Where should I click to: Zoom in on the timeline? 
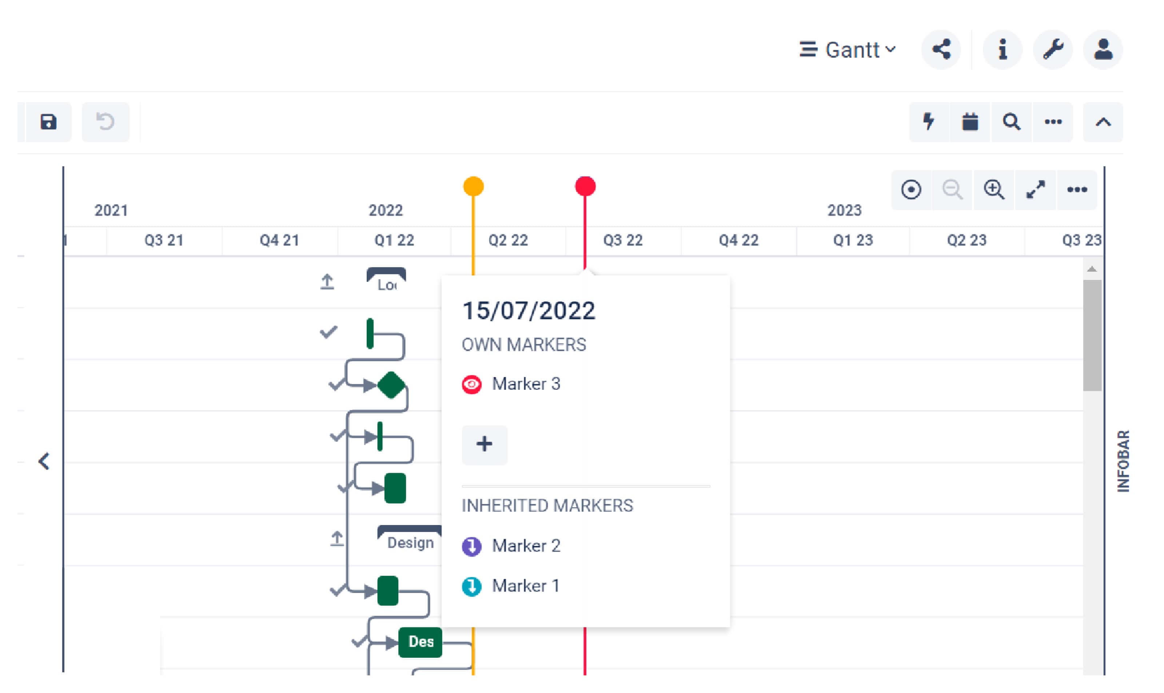click(x=994, y=190)
